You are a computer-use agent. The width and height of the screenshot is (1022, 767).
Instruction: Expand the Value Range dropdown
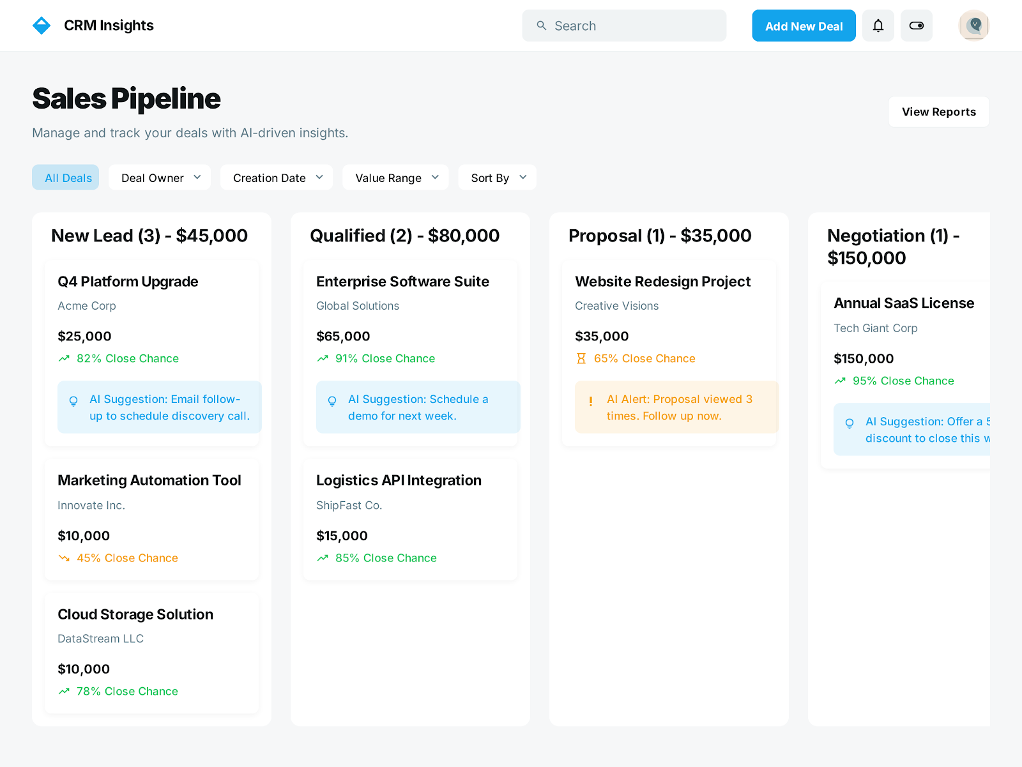coord(395,178)
